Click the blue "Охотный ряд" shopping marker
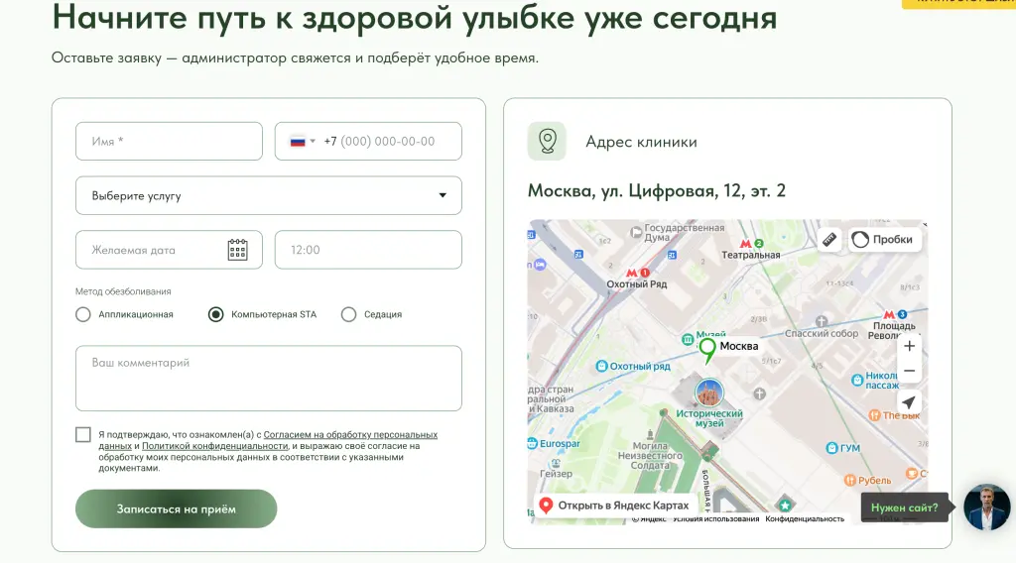Screen dimensions: 1016x563 point(601,367)
